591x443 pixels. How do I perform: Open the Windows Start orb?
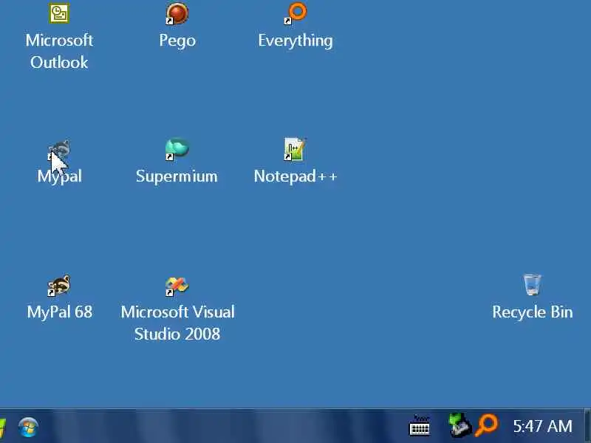[x=28, y=427]
